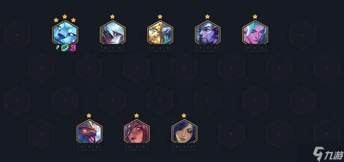Click the top star above bear champion
The width and height of the screenshot is (344, 162).
tap(65, 17)
